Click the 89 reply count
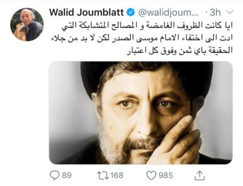Image resolution: width=243 pixels, height=186 pixels. click(x=66, y=175)
